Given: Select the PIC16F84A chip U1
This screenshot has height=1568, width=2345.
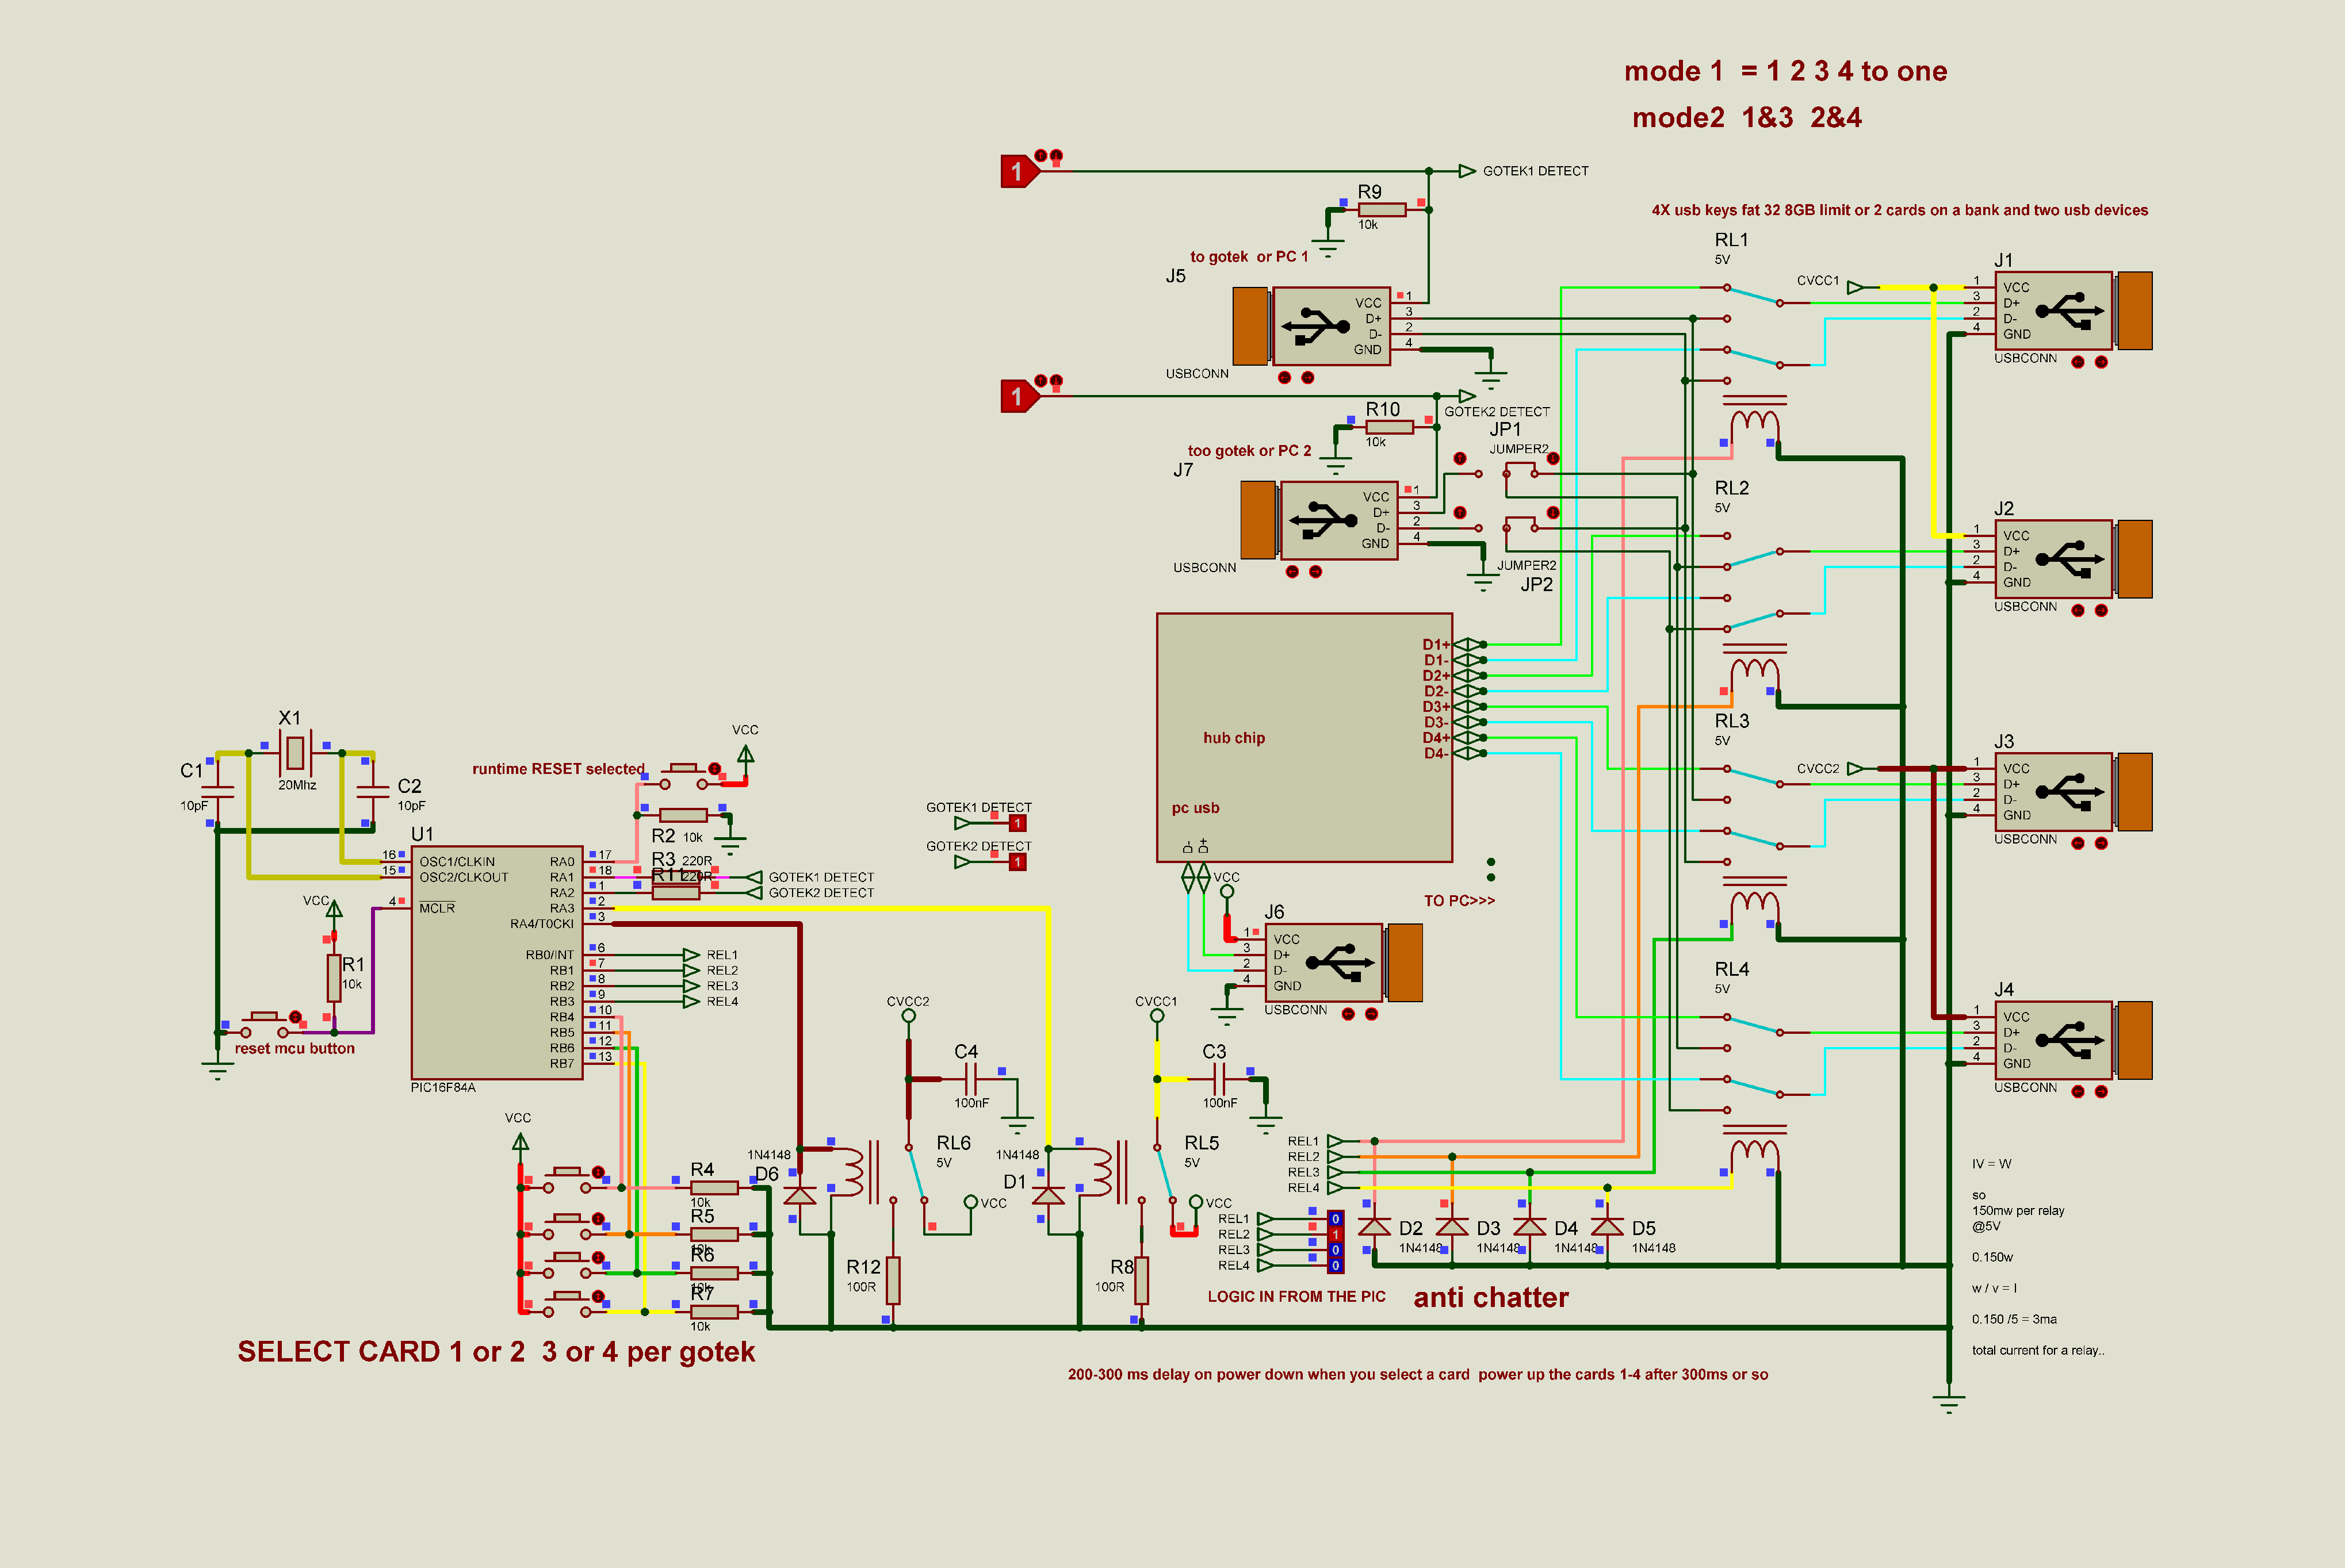Looking at the screenshot, I should tap(496, 962).
